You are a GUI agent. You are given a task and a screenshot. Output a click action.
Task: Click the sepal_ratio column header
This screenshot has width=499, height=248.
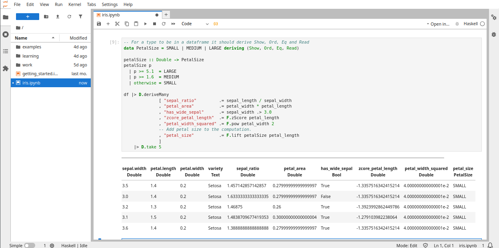(x=248, y=172)
